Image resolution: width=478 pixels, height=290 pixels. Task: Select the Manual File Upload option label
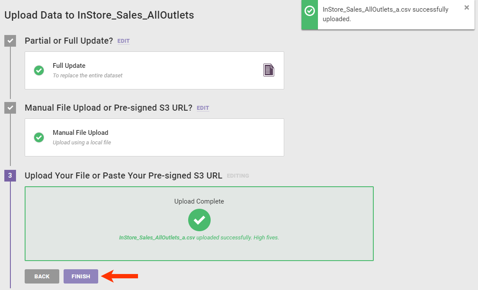click(80, 133)
